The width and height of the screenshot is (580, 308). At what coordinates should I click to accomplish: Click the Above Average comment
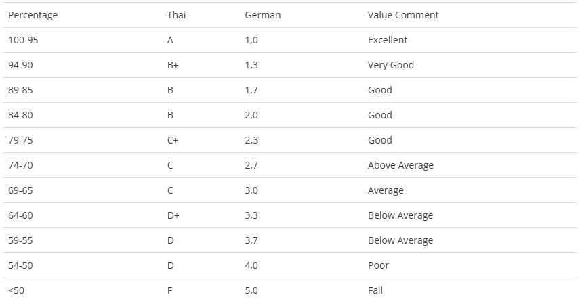click(400, 165)
